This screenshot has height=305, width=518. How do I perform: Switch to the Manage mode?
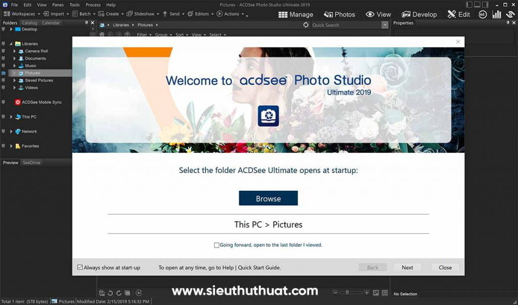click(296, 14)
